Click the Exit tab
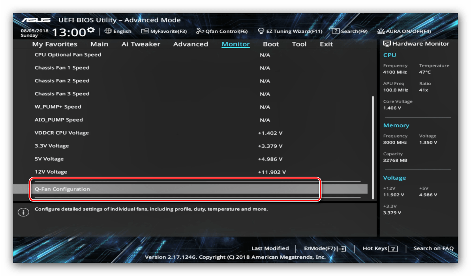Screen dimensions: 471x276 (x=326, y=44)
